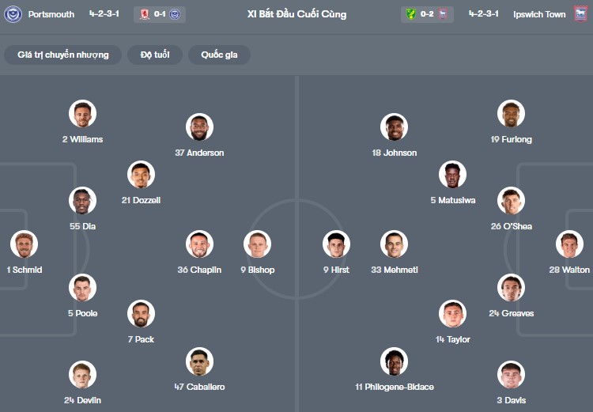
Task: Click the Portsmouth 4-2-3-1 formation label
Action: [x=104, y=14]
